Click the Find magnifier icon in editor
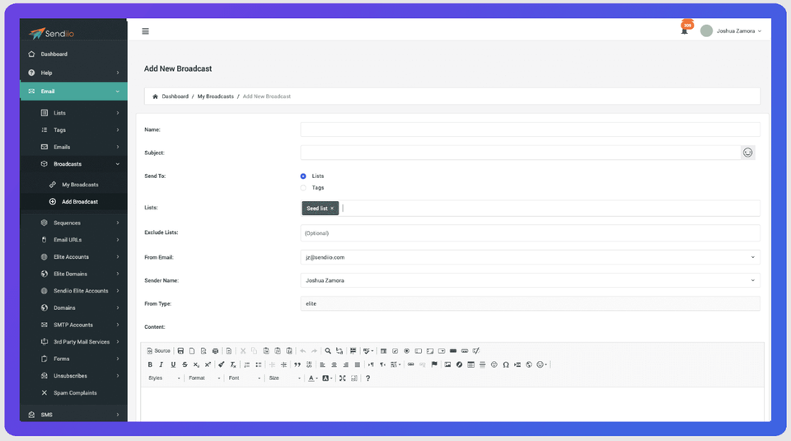 click(x=328, y=350)
